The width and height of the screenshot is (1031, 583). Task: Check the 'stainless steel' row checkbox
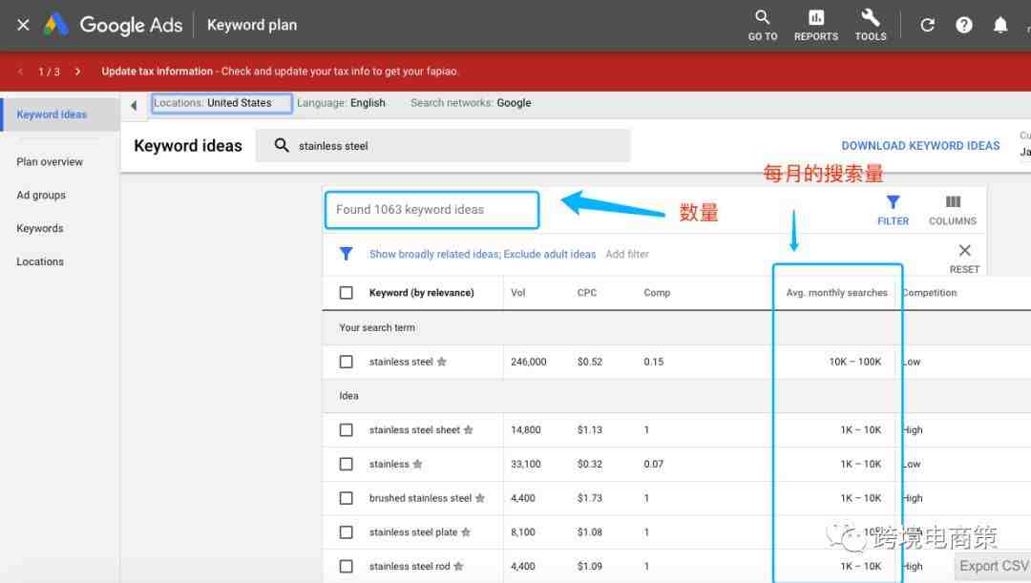(x=346, y=362)
